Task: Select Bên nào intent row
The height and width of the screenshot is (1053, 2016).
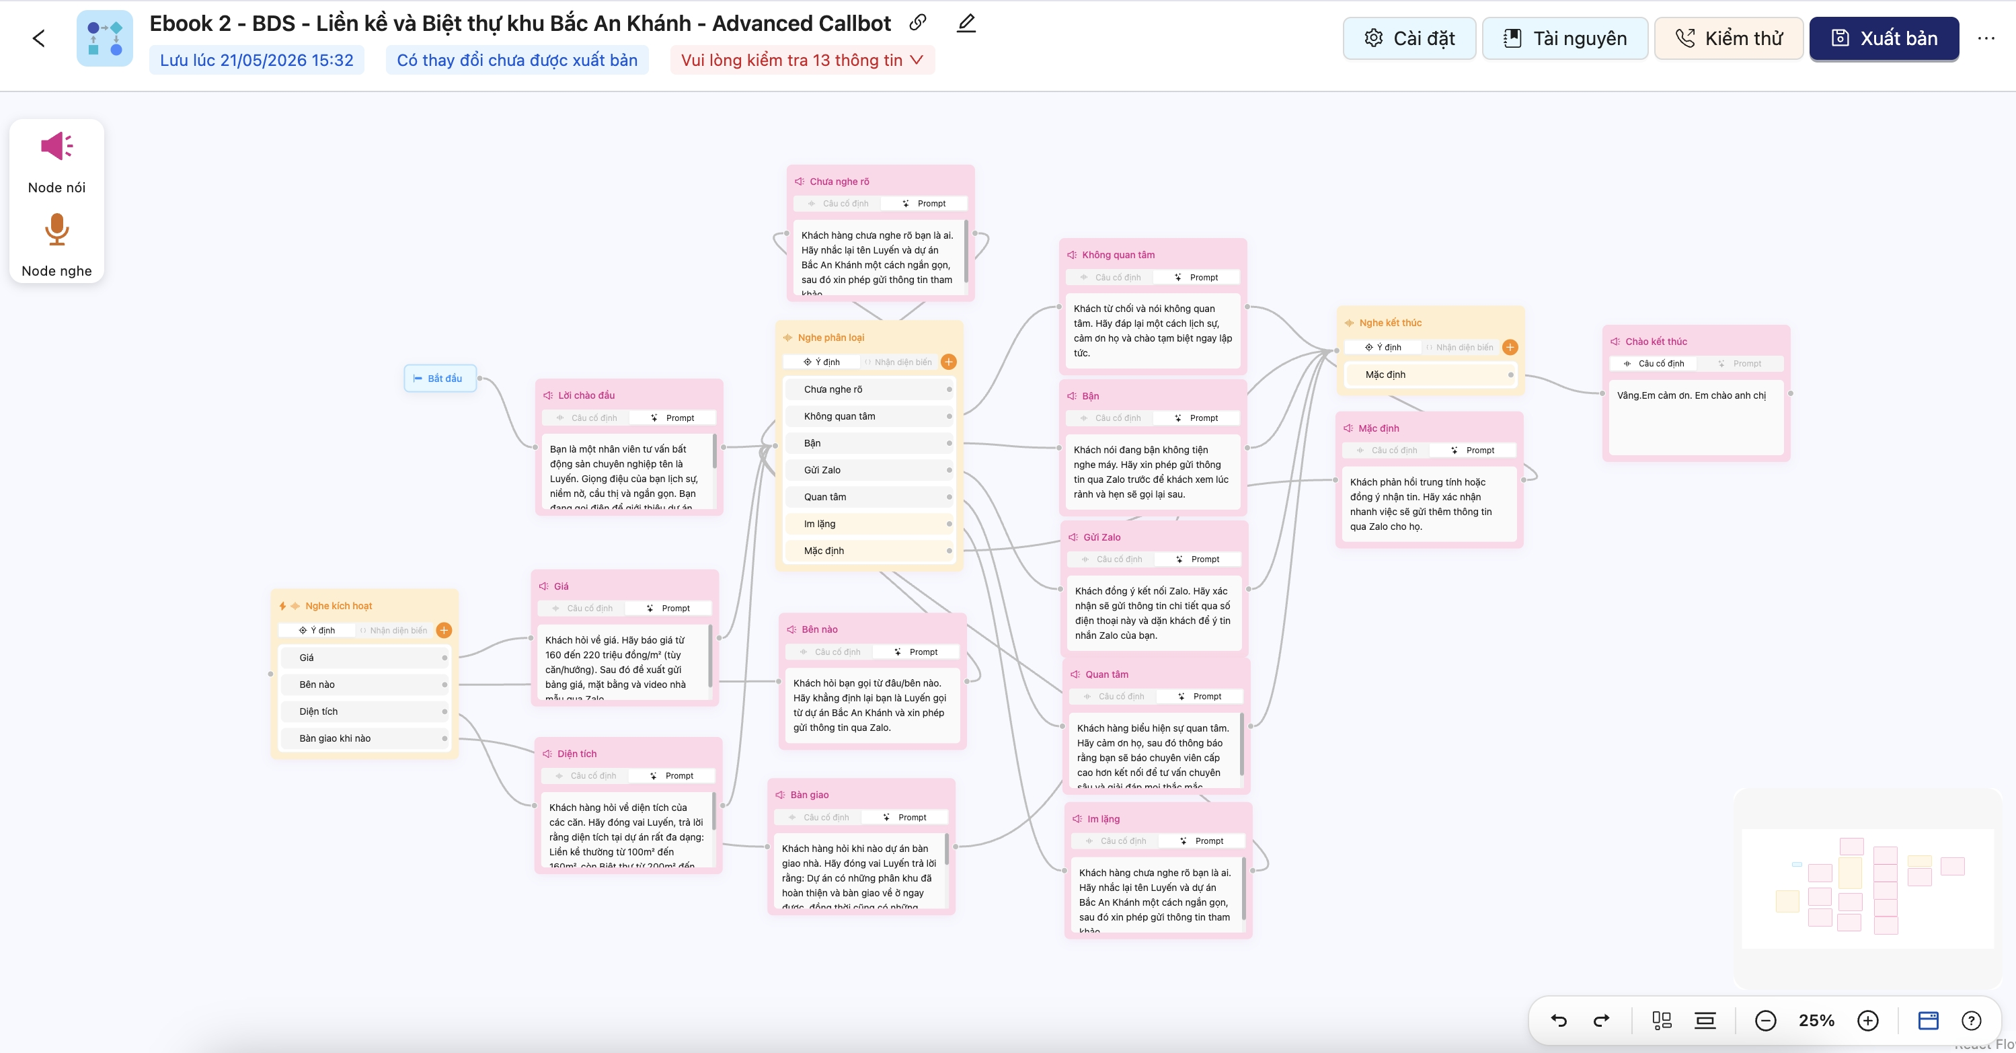Action: click(364, 684)
